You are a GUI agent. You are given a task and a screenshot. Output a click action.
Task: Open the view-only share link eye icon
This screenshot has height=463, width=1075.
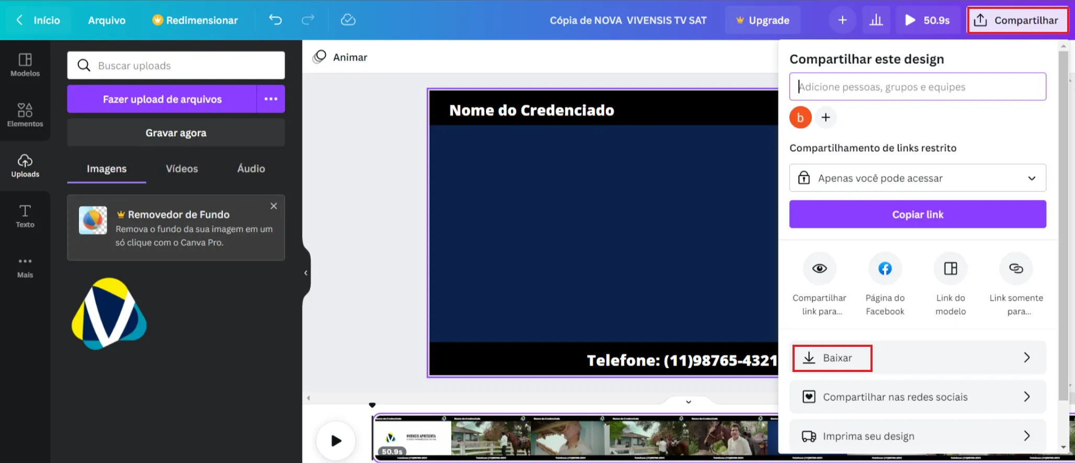pyautogui.click(x=819, y=269)
